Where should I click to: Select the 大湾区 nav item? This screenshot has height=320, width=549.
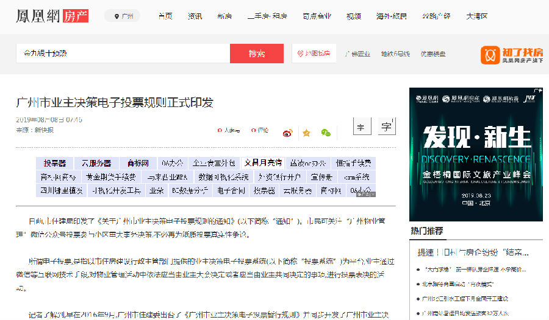click(x=476, y=16)
